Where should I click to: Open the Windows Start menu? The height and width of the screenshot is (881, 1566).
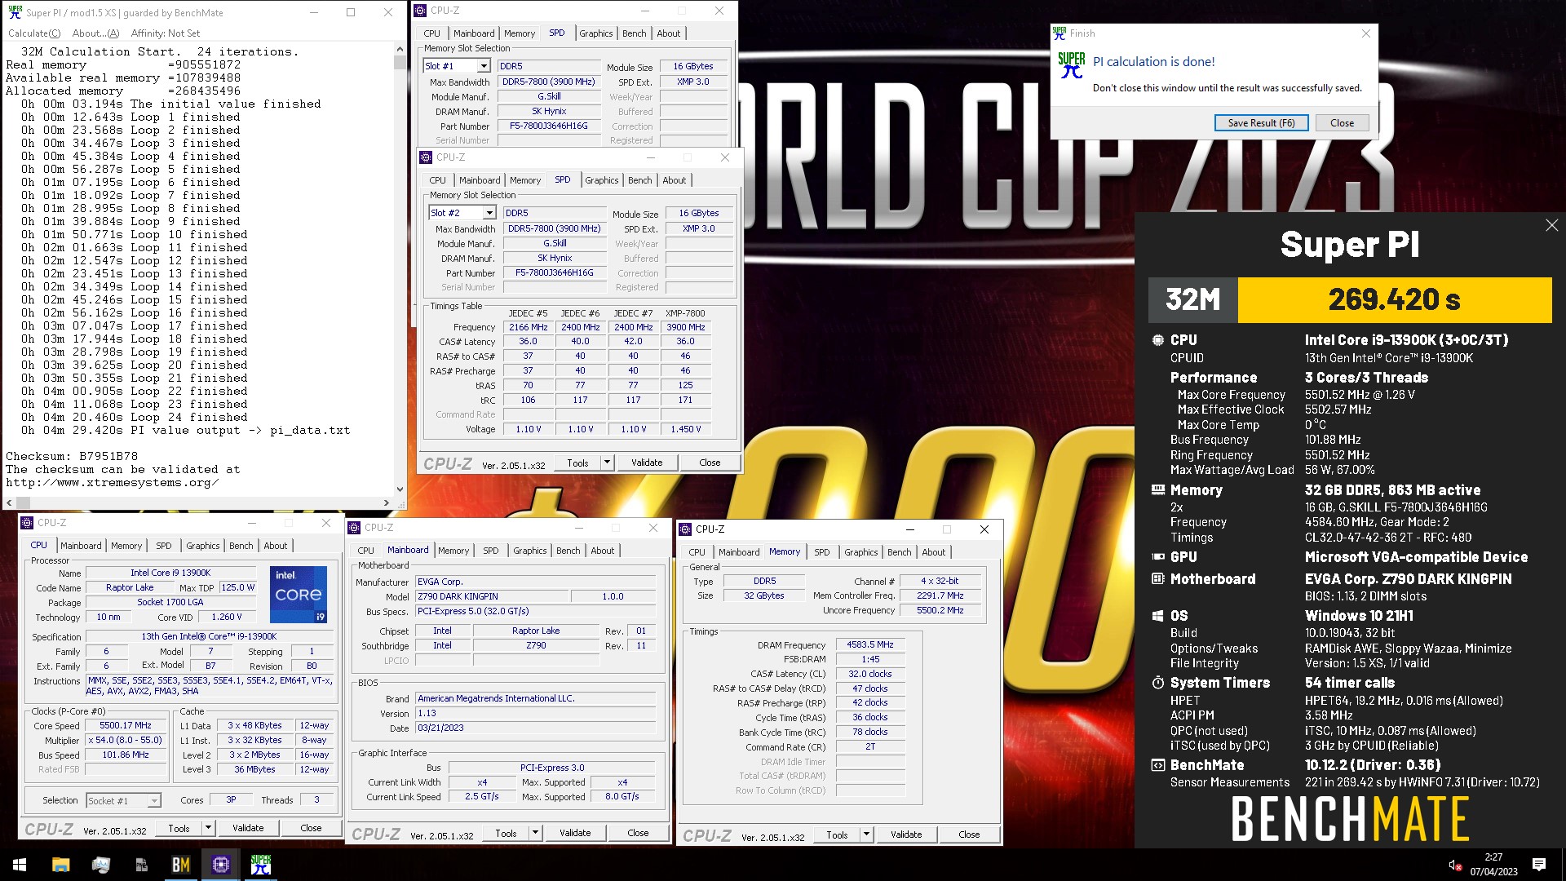point(20,865)
